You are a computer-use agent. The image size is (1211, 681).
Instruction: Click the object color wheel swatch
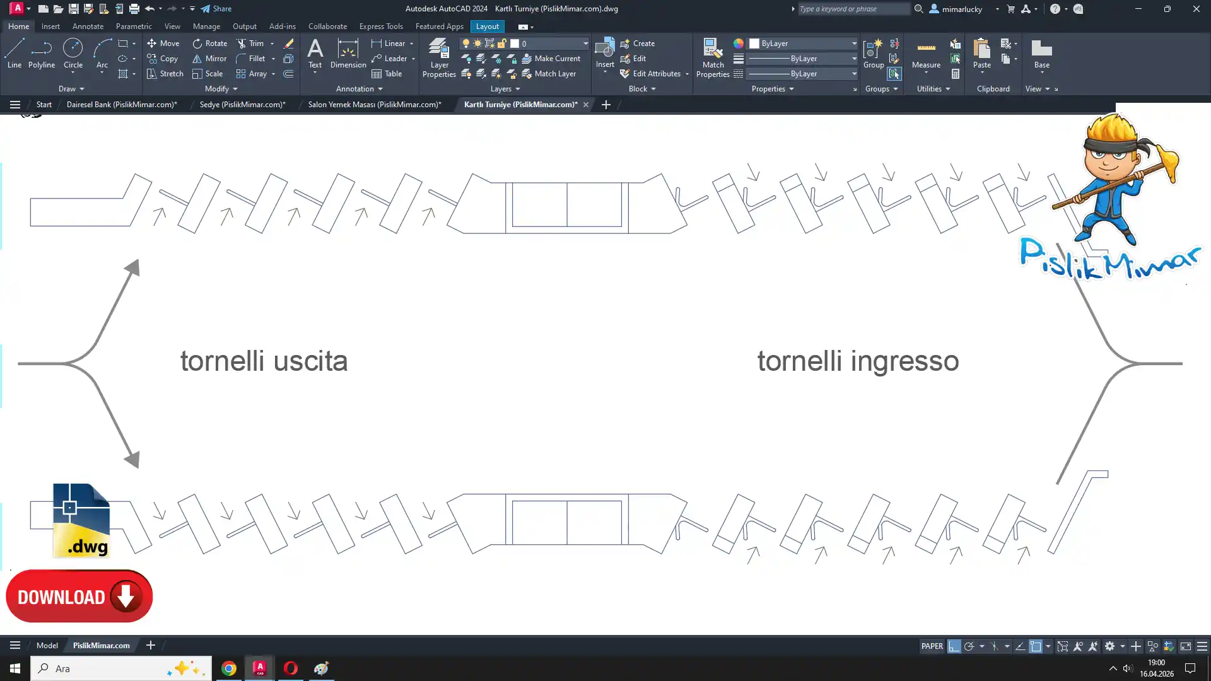tap(738, 44)
